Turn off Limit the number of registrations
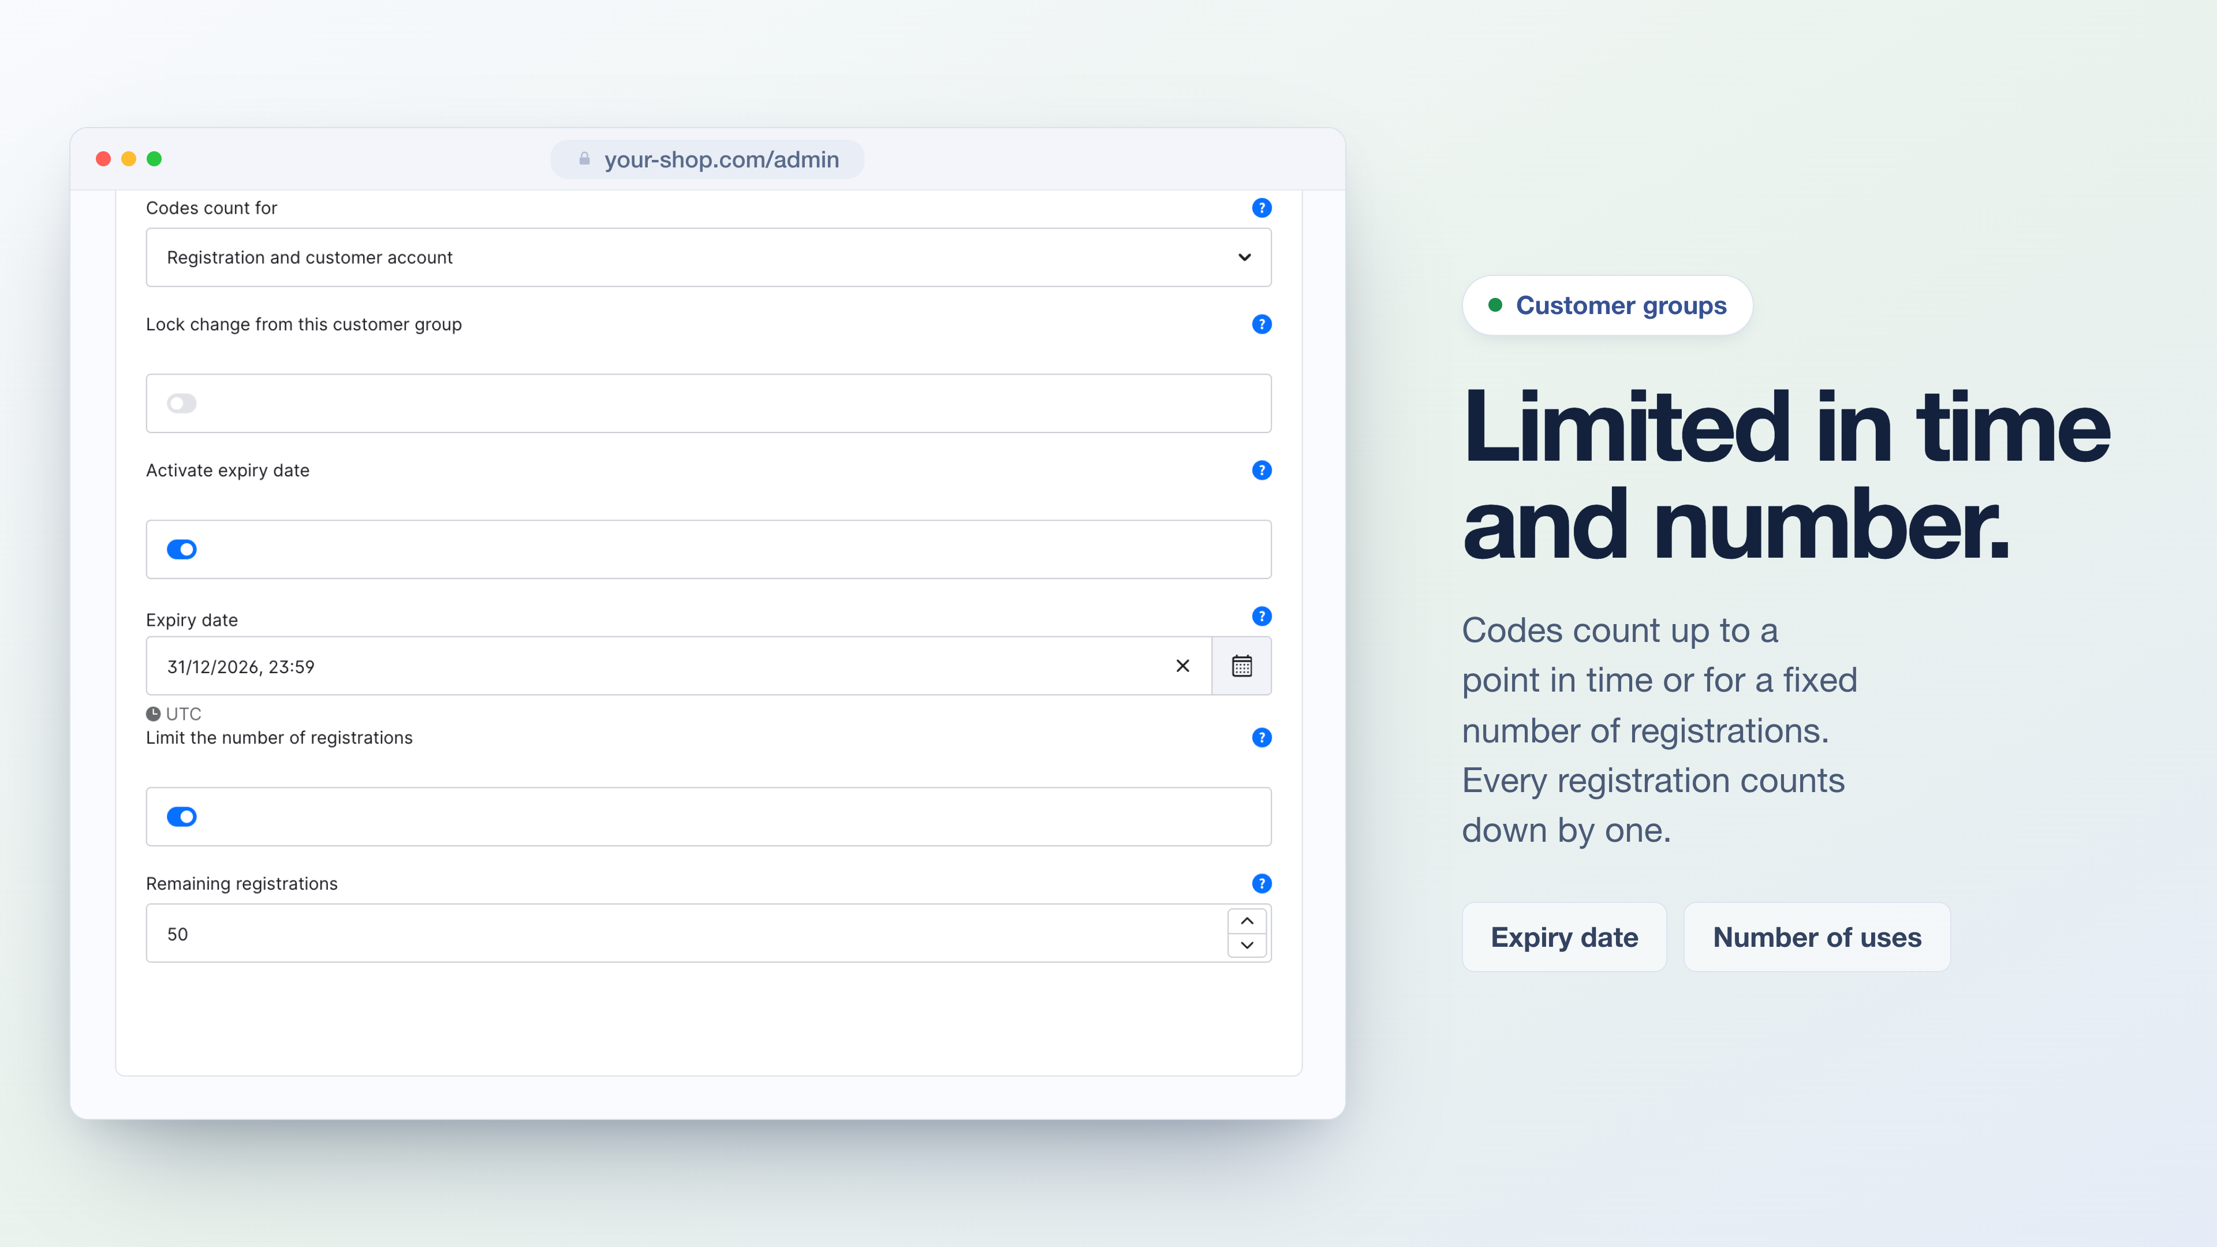2217x1247 pixels. [x=182, y=817]
